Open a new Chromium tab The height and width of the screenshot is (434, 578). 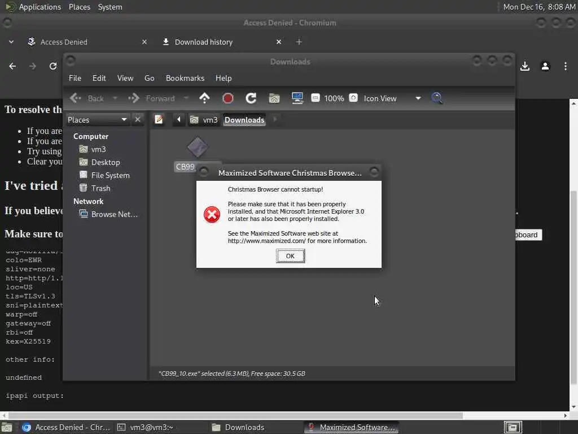point(299,42)
